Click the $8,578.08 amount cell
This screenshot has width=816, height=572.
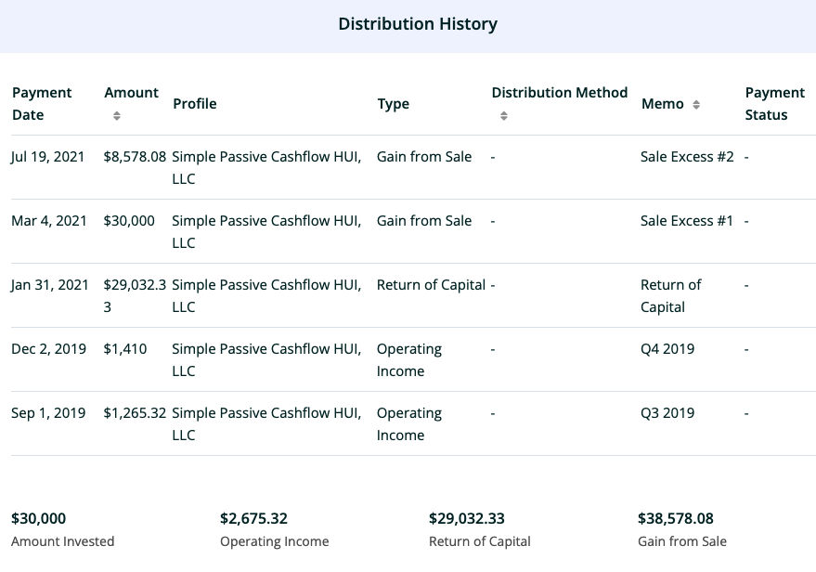point(135,157)
